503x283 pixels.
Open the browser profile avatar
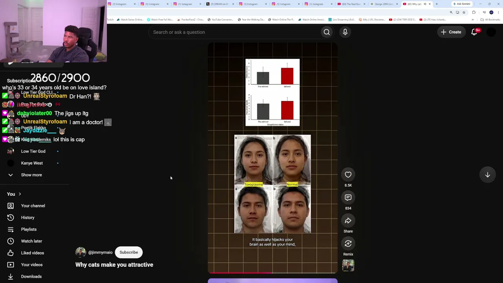(x=491, y=12)
